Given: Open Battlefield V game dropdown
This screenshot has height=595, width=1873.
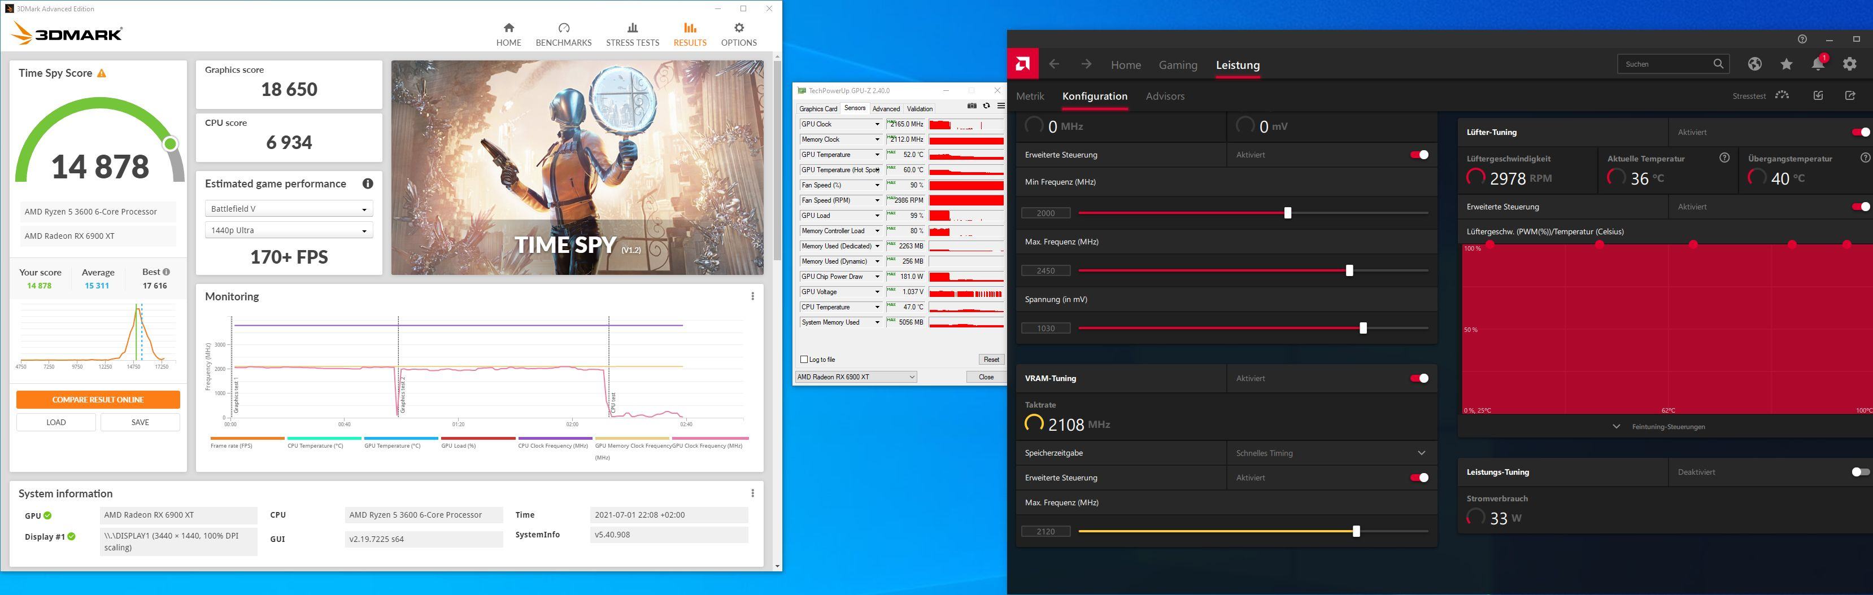Looking at the screenshot, I should click(289, 209).
